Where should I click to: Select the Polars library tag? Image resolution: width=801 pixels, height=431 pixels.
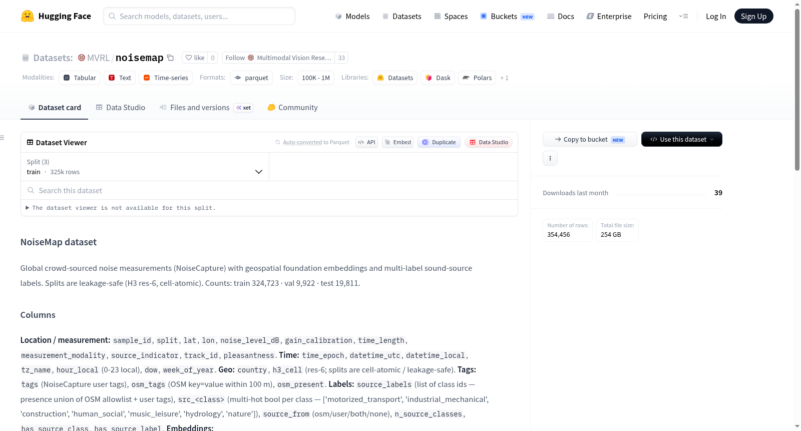477,78
